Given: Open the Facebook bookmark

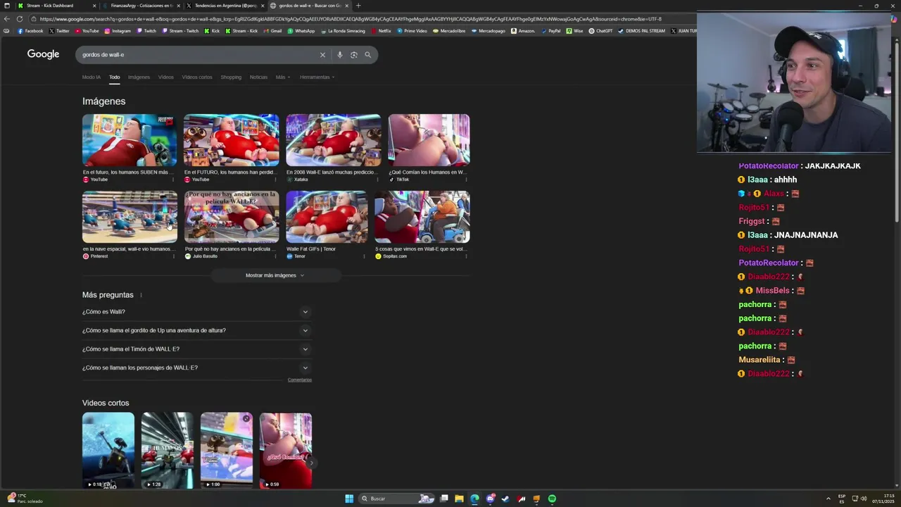Looking at the screenshot, I should (30, 31).
